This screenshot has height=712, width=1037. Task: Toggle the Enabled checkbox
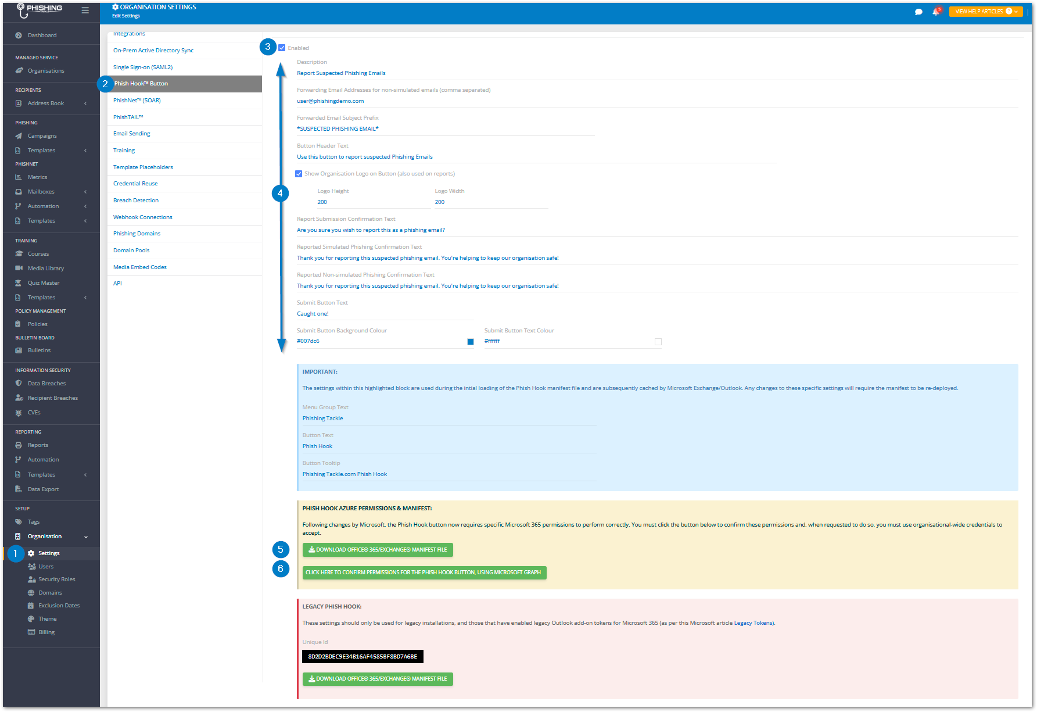pos(282,48)
